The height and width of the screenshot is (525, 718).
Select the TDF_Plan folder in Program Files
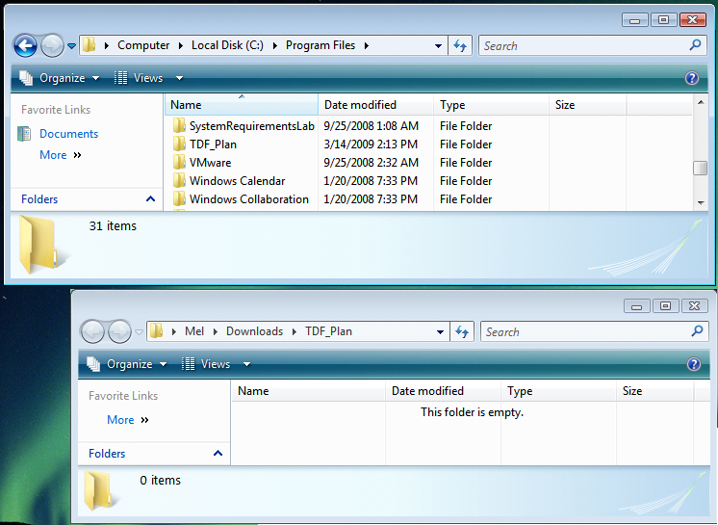pyautogui.click(x=213, y=144)
